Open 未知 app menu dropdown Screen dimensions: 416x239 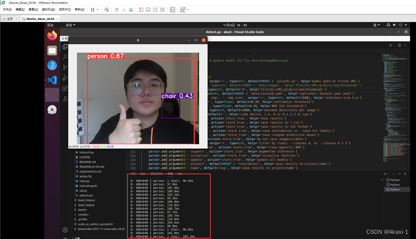tap(71, 25)
